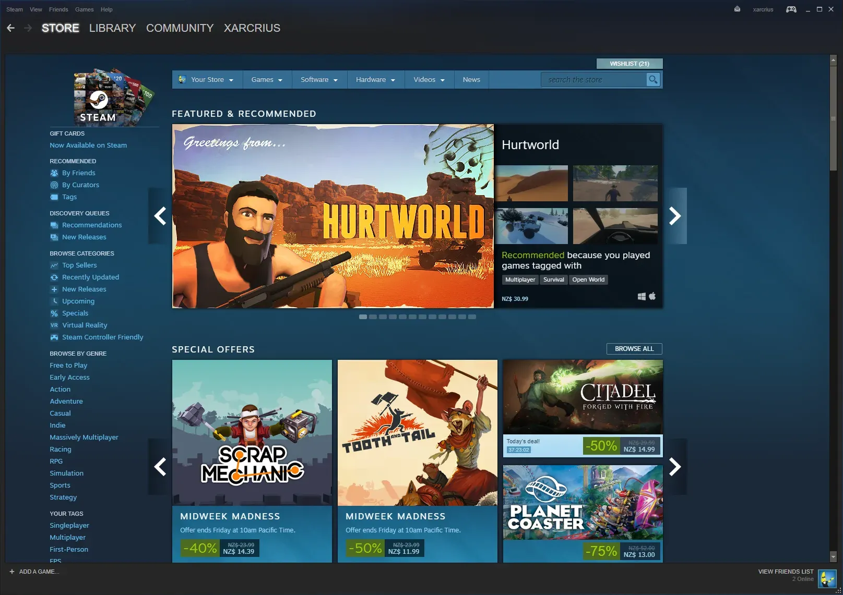843x595 pixels.
Task: Go back with the back arrow
Action: (11, 28)
